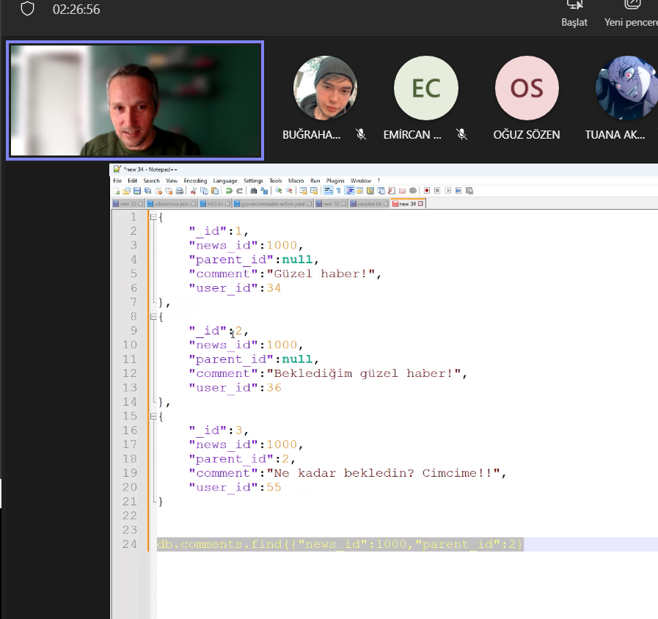658x619 pixels.
Task: Click the Copy toolbar icon
Action: (205, 191)
